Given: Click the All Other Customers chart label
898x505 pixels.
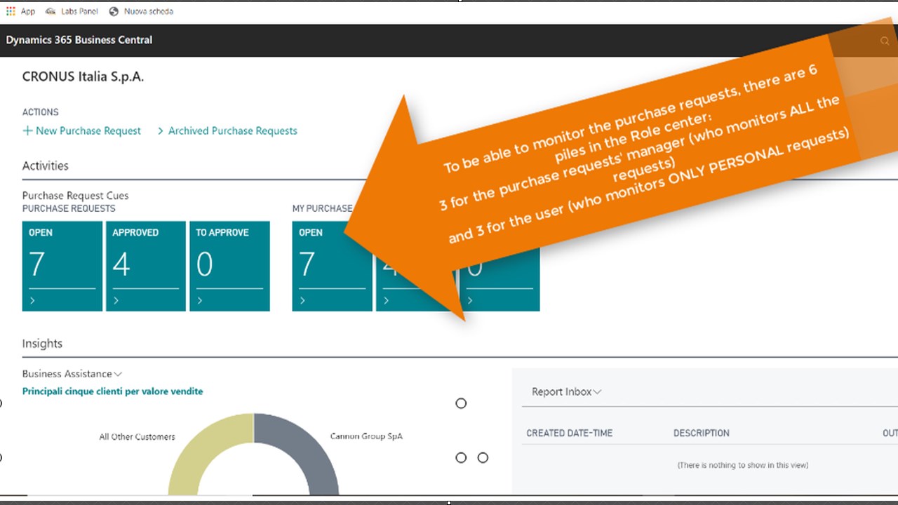Looking at the screenshot, I should pyautogui.click(x=138, y=436).
